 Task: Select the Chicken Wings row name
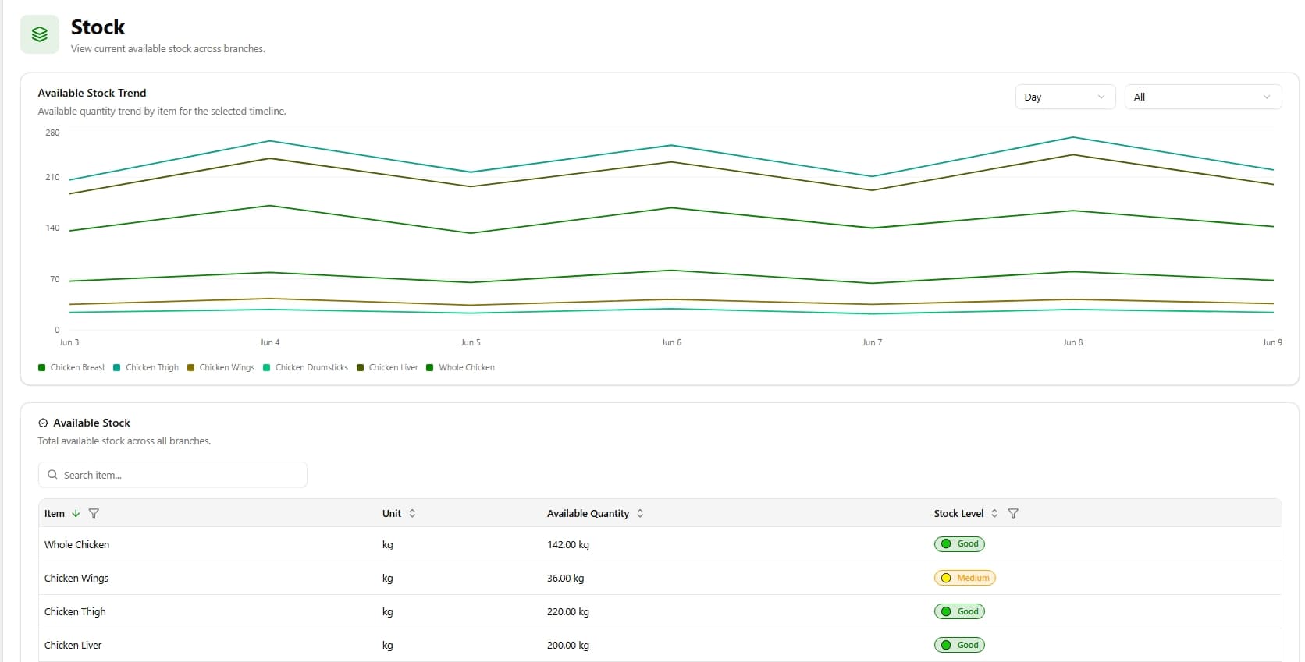(76, 579)
